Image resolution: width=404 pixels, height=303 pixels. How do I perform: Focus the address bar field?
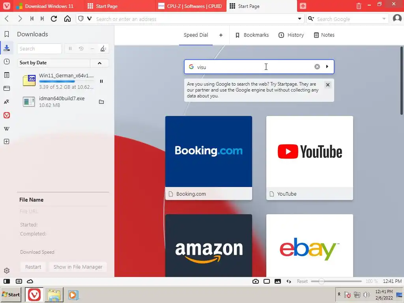click(195, 19)
